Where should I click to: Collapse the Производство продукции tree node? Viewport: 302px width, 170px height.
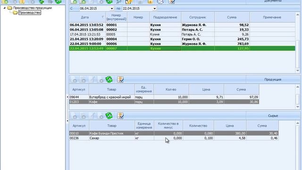(x=4, y=8)
